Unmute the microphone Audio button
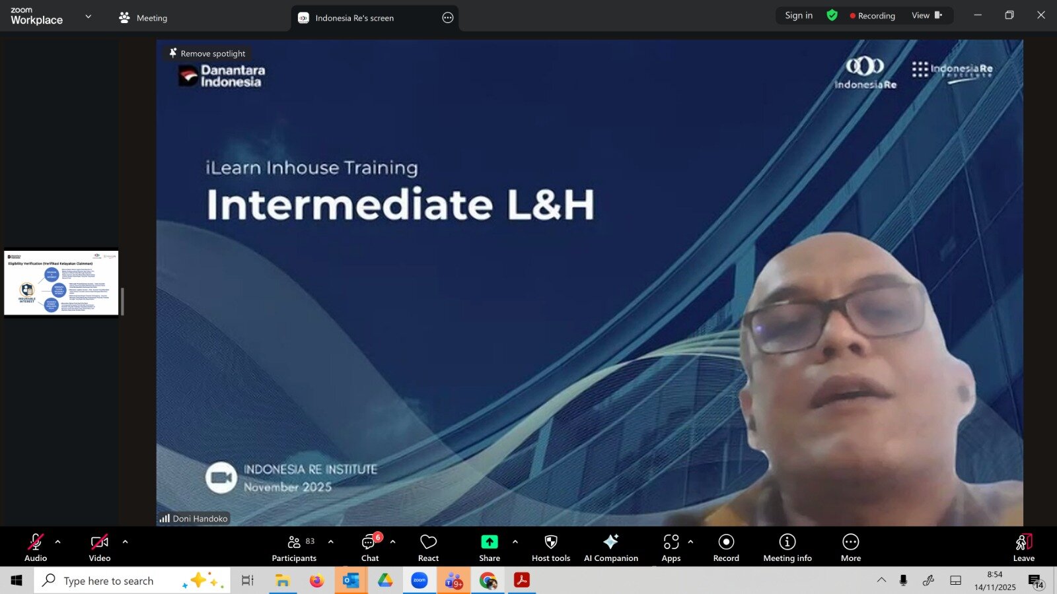The width and height of the screenshot is (1057, 594). tap(36, 547)
